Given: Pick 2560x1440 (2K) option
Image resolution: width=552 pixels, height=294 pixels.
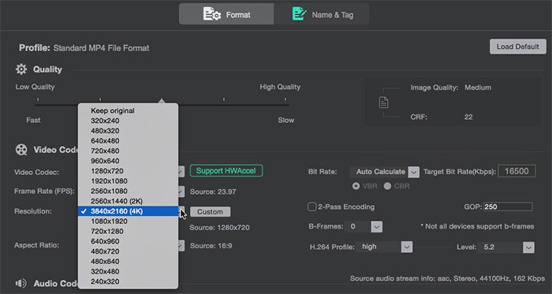Looking at the screenshot, I should (128, 201).
